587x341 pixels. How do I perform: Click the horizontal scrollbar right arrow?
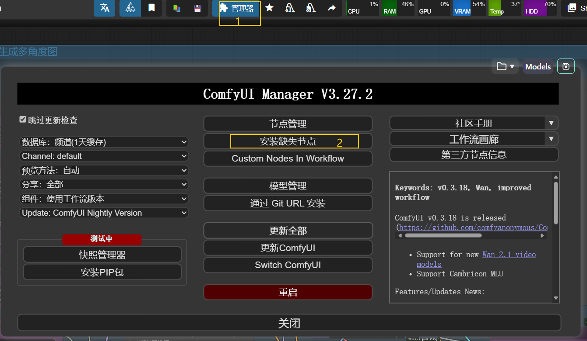point(543,235)
